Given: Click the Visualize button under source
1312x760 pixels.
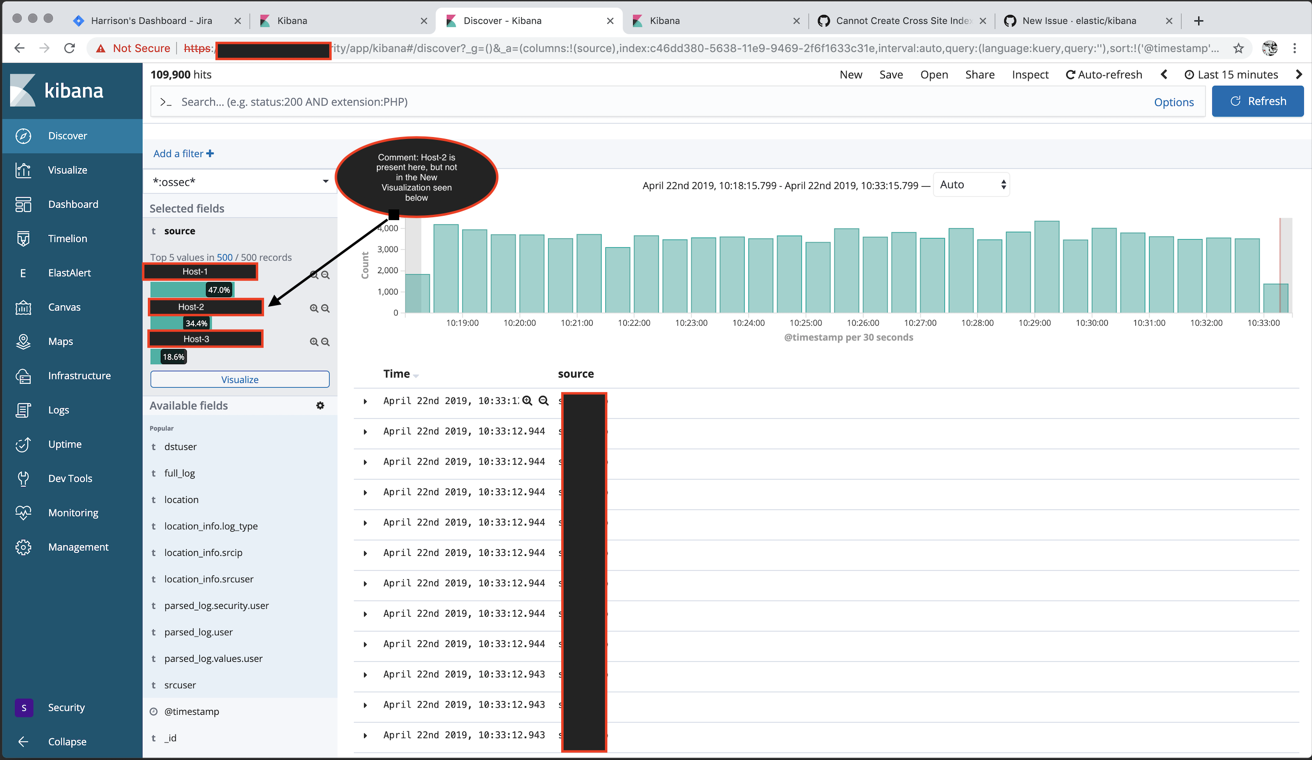Looking at the screenshot, I should coord(239,379).
